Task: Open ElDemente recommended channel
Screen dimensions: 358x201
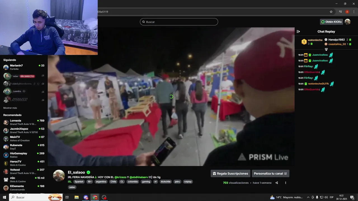Action: [x=24, y=188]
